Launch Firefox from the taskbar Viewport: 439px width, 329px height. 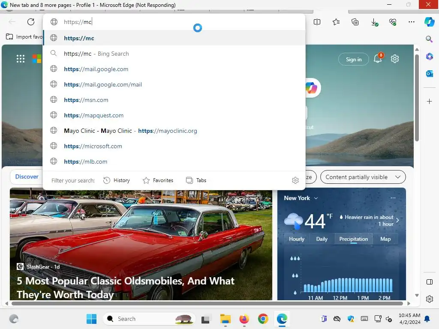pos(244,319)
